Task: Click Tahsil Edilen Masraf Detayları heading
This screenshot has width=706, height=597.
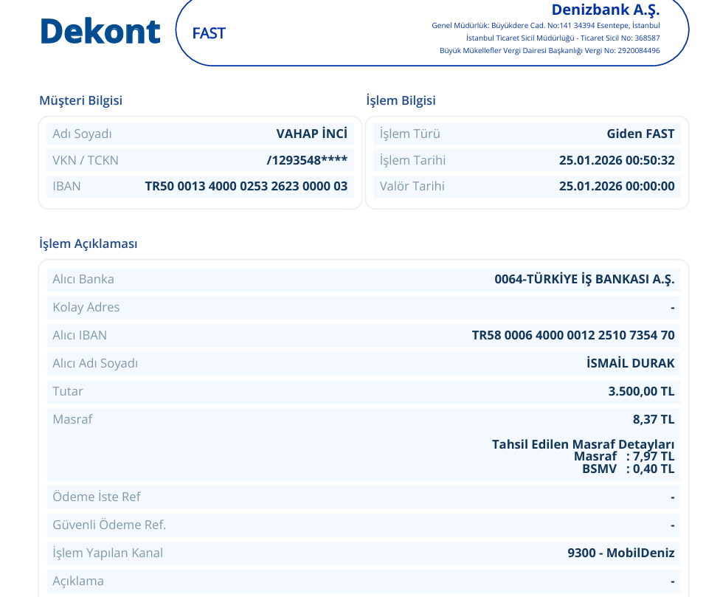Action: pyautogui.click(x=583, y=444)
